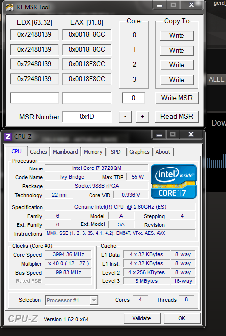
Task: Decrement MSR number with minus button
Action: [125, 117]
